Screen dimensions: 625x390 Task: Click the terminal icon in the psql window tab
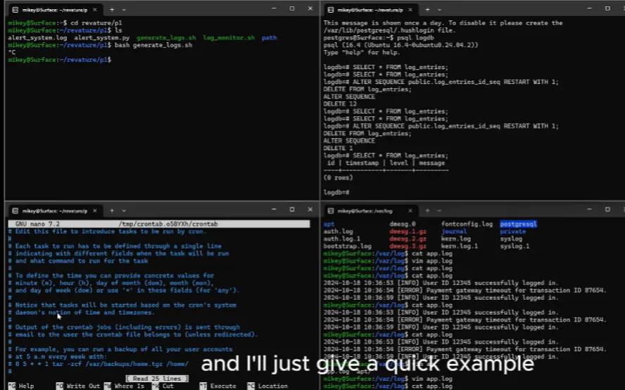pos(330,10)
